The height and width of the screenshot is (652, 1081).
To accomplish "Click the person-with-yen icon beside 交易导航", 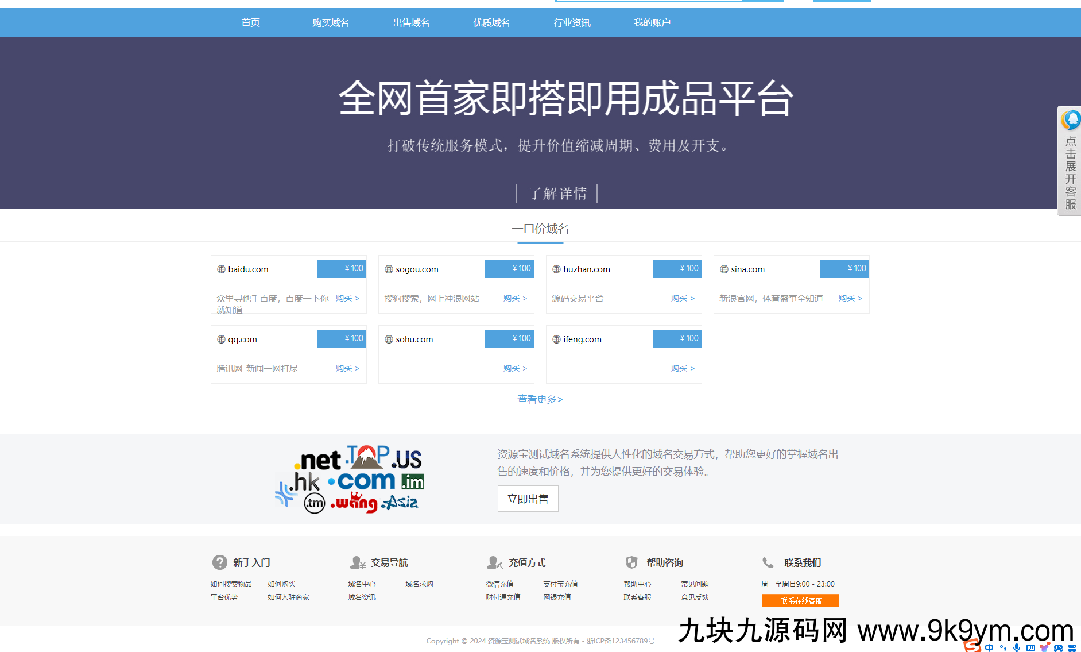I will pyautogui.click(x=358, y=562).
